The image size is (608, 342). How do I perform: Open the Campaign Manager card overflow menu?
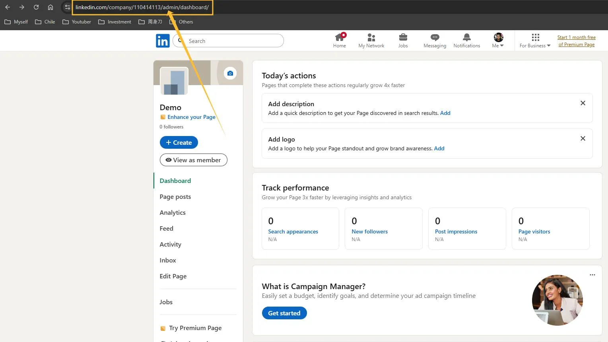pyautogui.click(x=592, y=275)
